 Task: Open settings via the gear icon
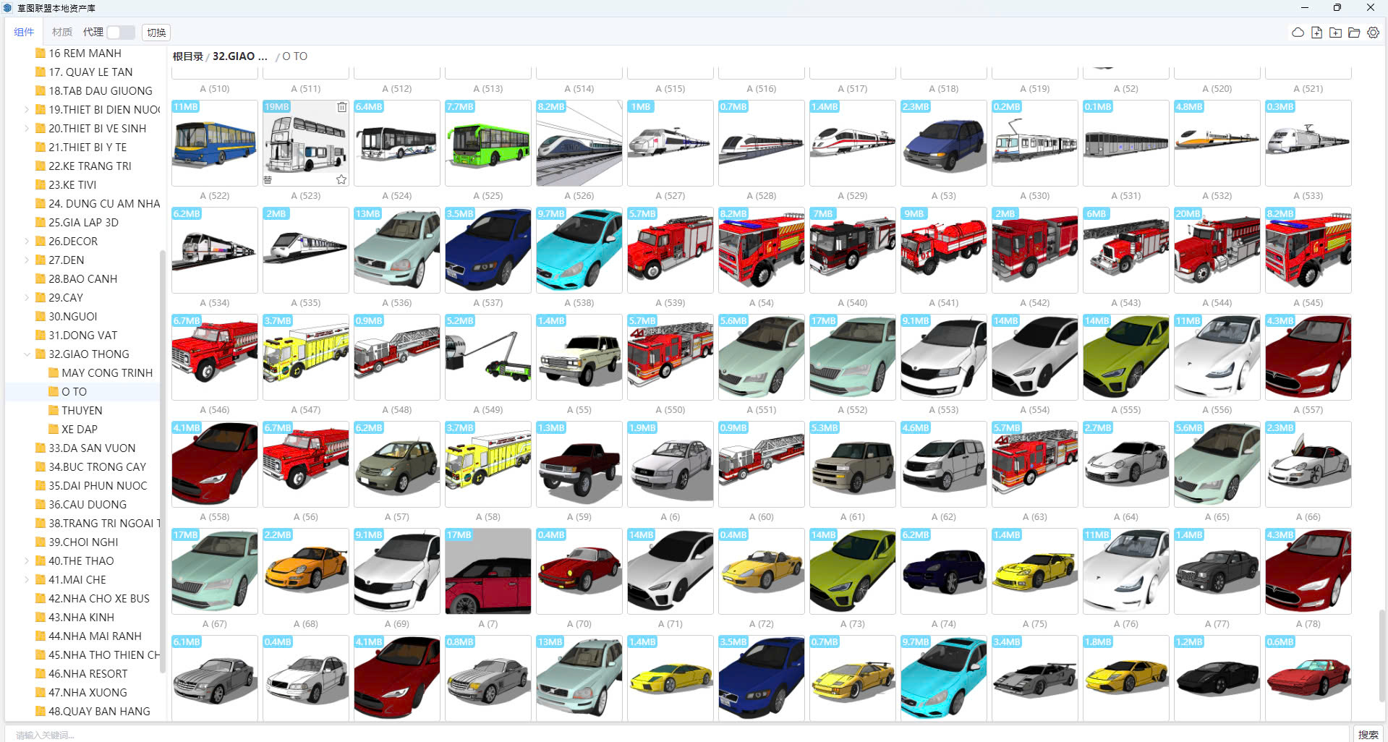[1373, 33]
